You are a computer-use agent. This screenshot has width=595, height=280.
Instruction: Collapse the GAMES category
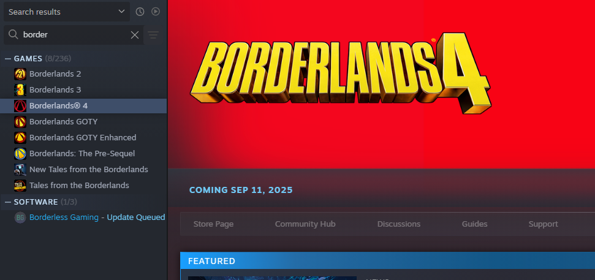pyautogui.click(x=8, y=59)
